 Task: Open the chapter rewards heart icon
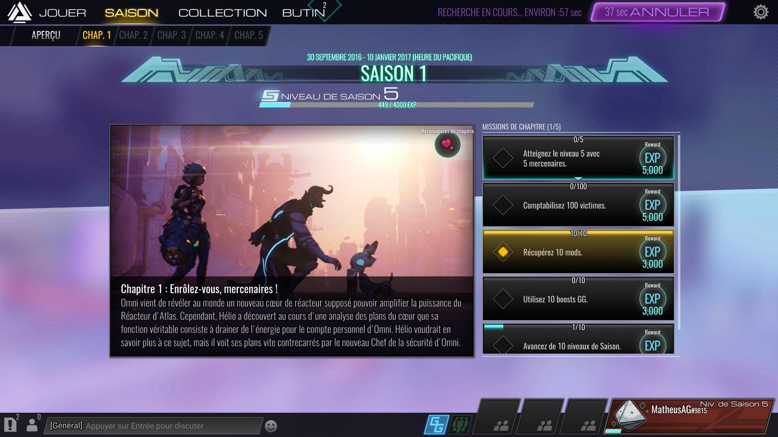click(447, 144)
